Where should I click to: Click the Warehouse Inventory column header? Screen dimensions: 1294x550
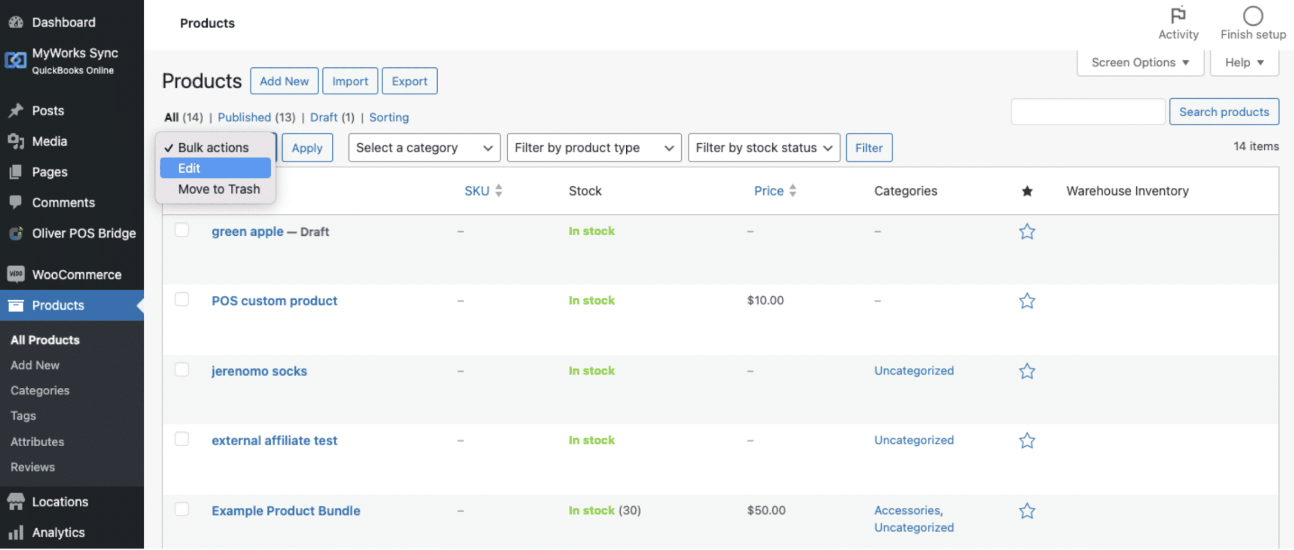(1127, 191)
